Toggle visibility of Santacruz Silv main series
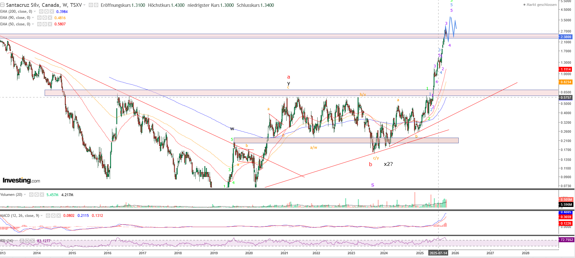575x258 pixels. [91, 5]
